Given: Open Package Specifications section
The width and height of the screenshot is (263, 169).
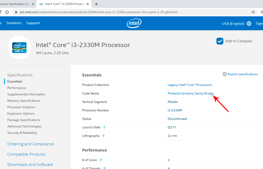Looking at the screenshot, I should click(x=24, y=120).
